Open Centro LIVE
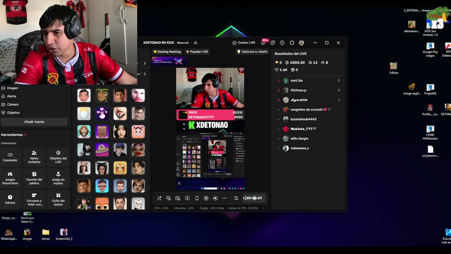The image size is (451, 254). 244,43
